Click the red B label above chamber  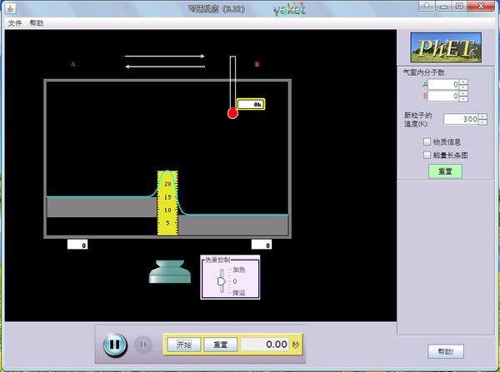257,64
